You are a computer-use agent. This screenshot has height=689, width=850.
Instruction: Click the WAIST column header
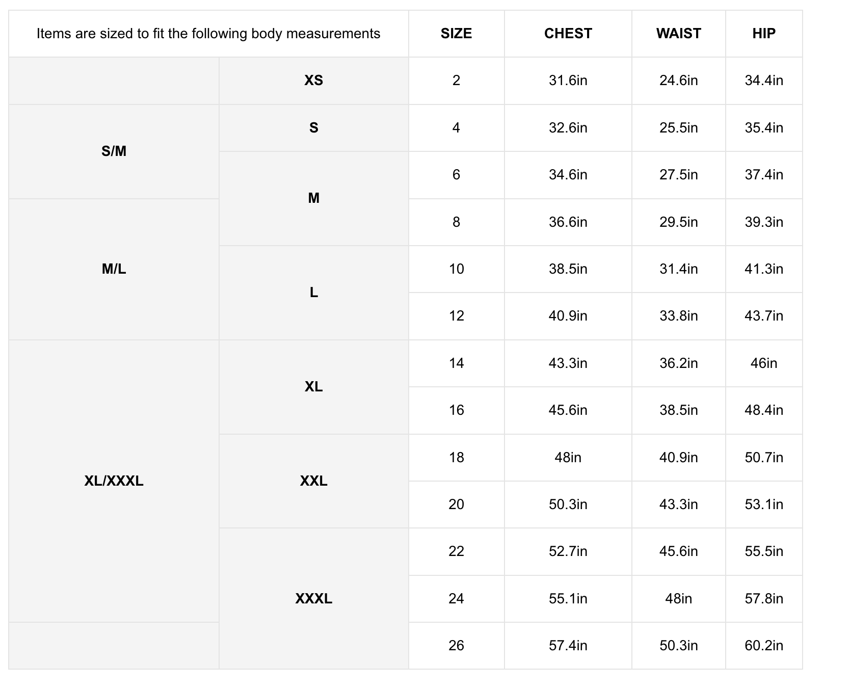[678, 34]
